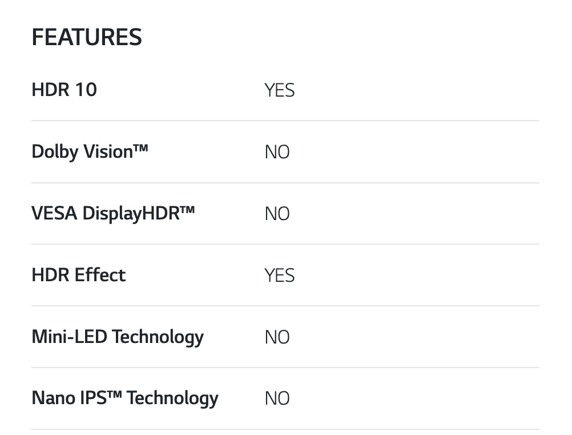The width and height of the screenshot is (572, 435).
Task: Click the NO value beside Dolby Vision
Action: coord(277,152)
